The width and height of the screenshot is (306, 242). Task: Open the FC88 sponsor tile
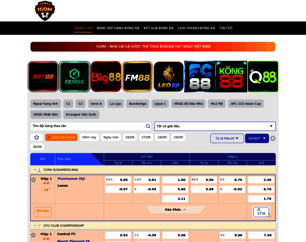click(200, 76)
